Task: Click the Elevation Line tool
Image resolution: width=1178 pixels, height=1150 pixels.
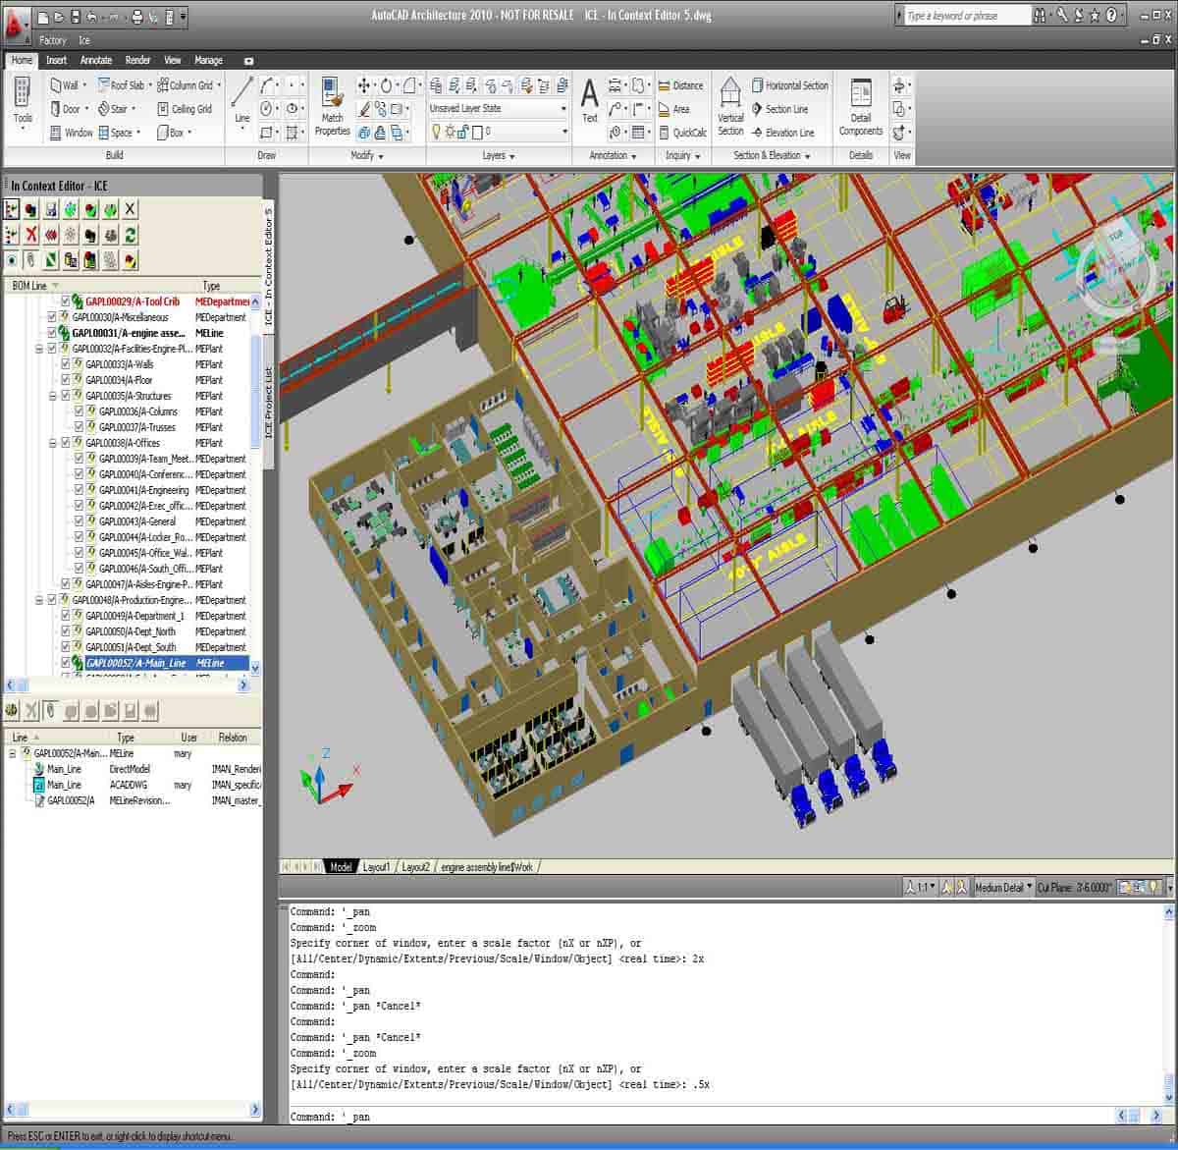Action: pyautogui.click(x=783, y=133)
